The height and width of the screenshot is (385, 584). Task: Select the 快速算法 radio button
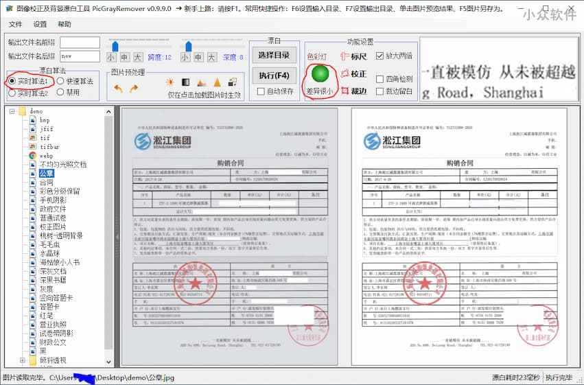point(60,81)
